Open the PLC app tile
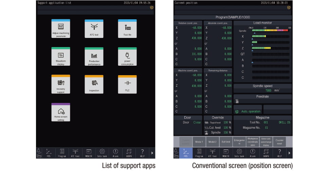 pos(127,84)
